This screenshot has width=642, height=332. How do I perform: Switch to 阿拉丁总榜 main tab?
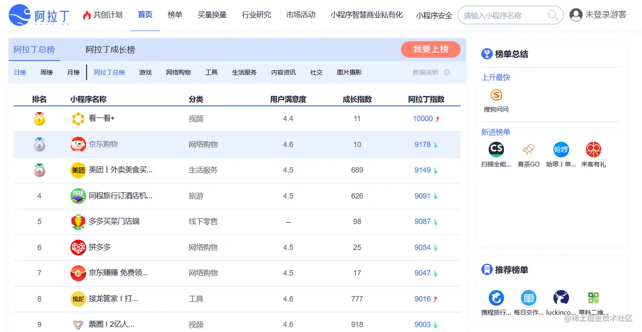coord(34,50)
